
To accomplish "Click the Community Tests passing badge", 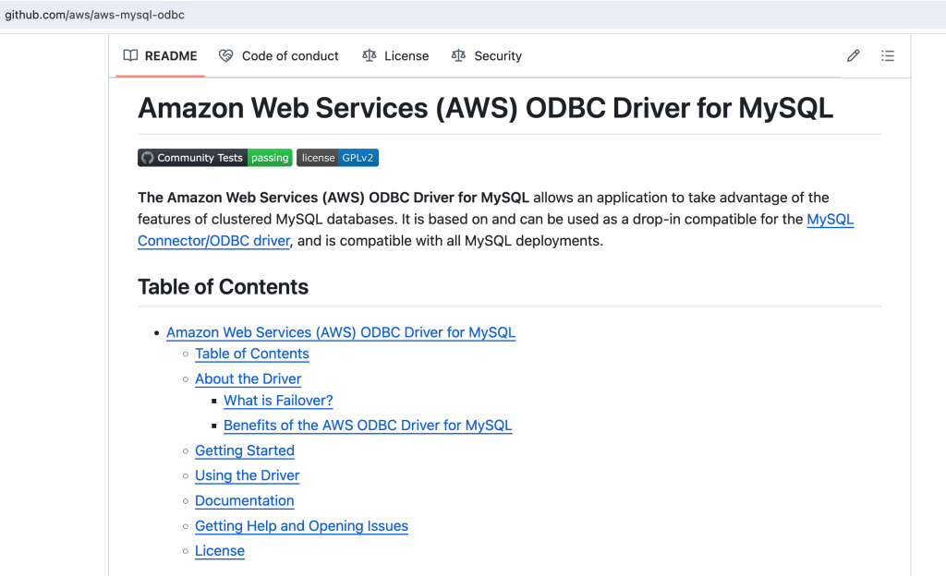I will point(214,158).
